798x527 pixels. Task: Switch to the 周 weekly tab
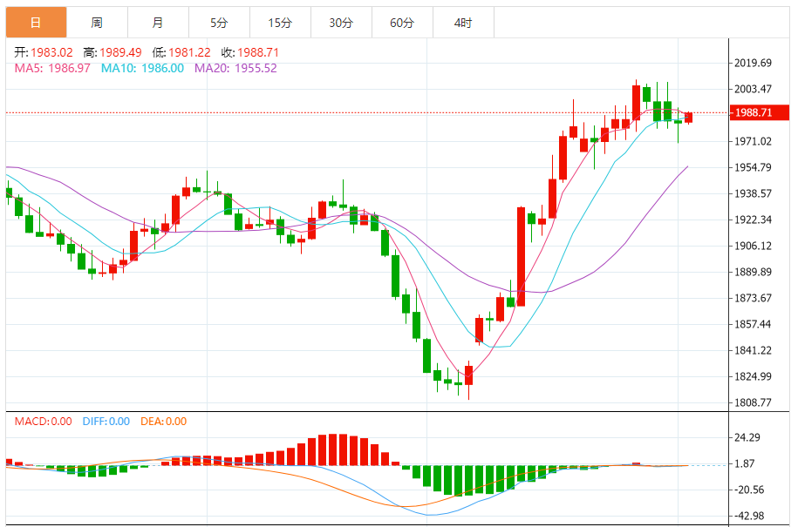tap(97, 23)
